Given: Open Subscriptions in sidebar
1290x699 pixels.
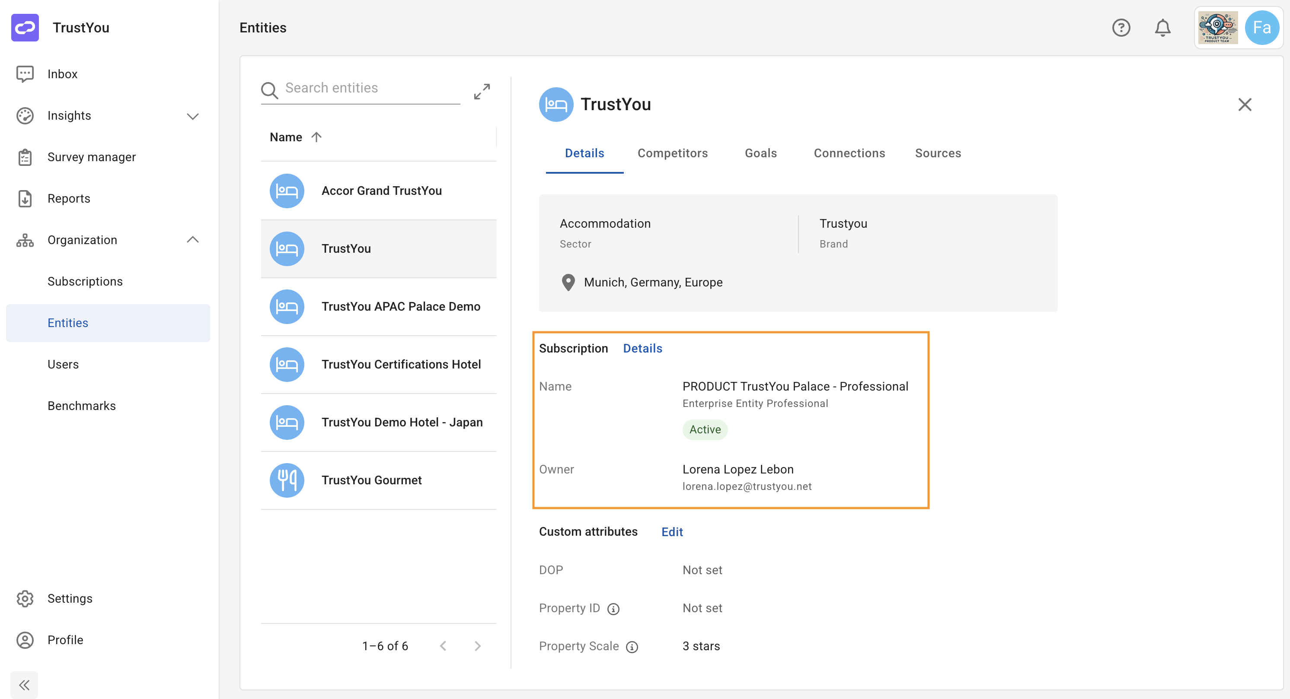Looking at the screenshot, I should (108, 282).
